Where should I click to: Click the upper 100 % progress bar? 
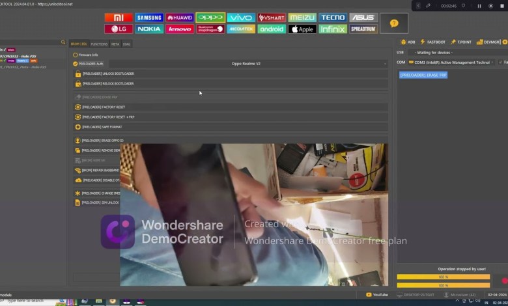444,277
